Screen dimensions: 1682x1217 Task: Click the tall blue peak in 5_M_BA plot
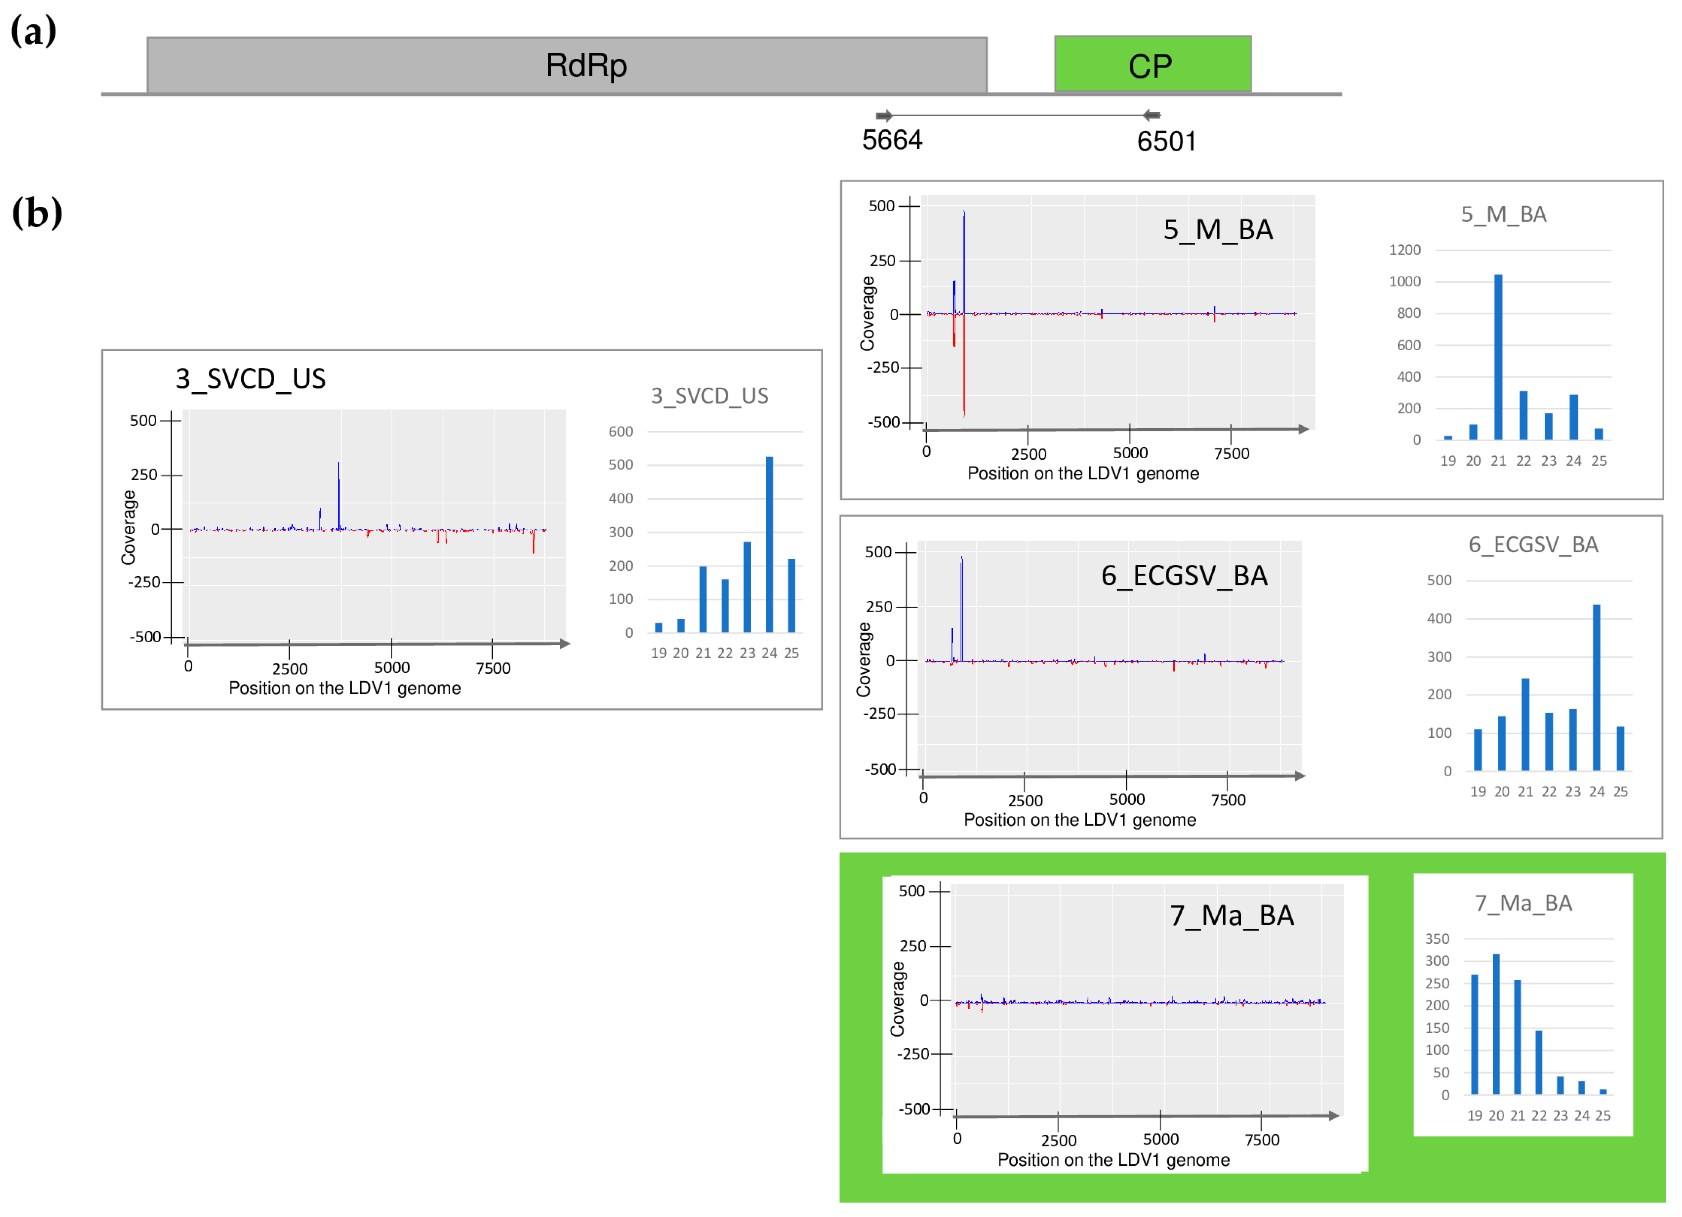(x=964, y=259)
